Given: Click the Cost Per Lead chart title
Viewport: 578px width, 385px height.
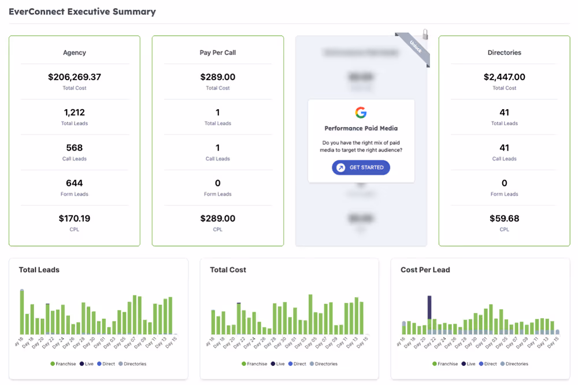Looking at the screenshot, I should [425, 270].
